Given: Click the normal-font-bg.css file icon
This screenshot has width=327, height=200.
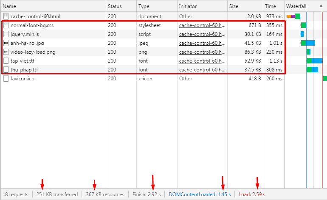Looking at the screenshot, I should pos(6,25).
